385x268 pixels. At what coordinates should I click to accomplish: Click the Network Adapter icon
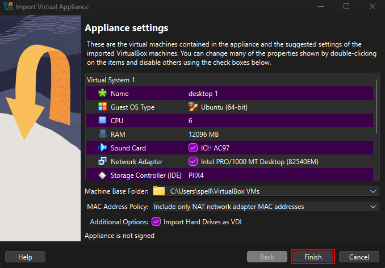point(102,161)
